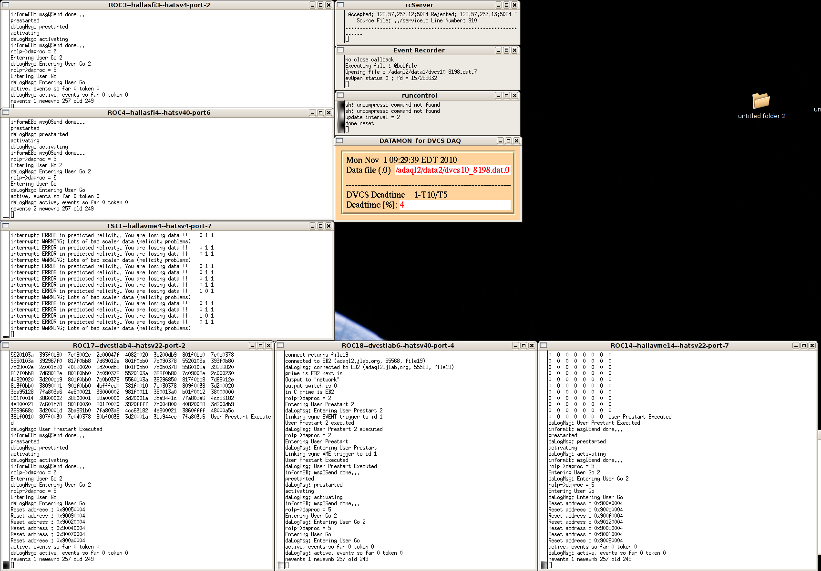Close the ROC4 terminal window

pyautogui.click(x=328, y=113)
